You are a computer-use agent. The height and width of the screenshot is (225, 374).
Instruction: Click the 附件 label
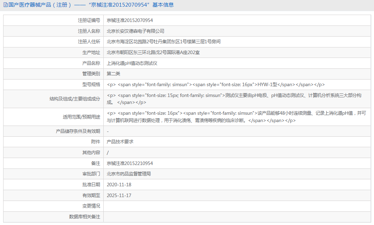[x=96, y=142]
